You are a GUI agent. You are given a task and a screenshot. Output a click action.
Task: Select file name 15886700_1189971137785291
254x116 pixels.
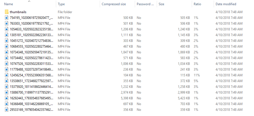[31, 92]
